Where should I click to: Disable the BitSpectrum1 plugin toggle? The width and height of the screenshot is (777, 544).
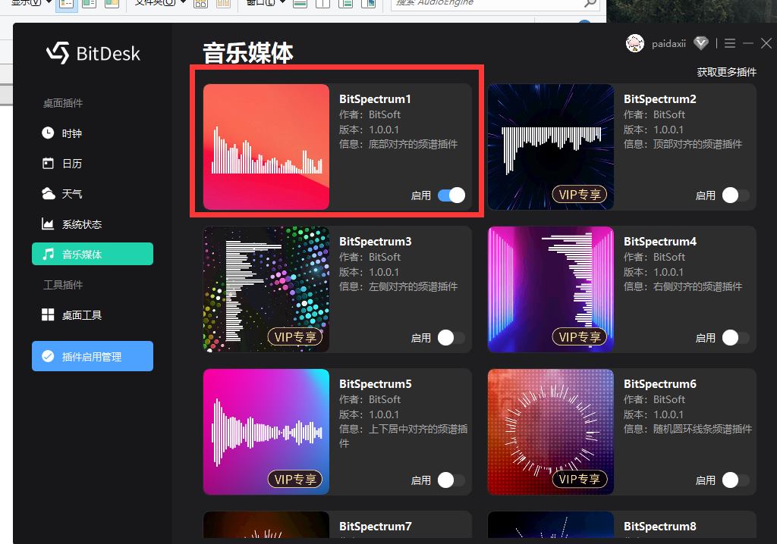pos(451,195)
